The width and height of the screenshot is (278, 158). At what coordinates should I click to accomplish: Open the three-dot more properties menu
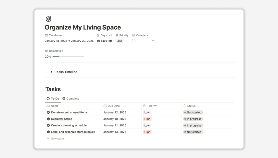point(154,41)
